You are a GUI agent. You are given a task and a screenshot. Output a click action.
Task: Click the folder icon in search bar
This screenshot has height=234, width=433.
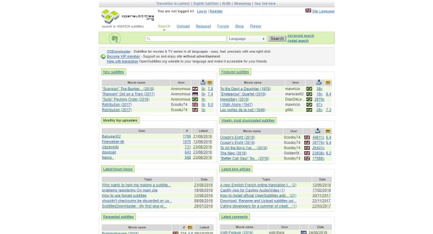[115, 39]
